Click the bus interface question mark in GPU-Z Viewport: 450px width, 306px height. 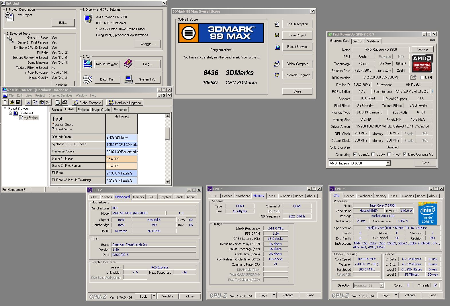coord(432,91)
